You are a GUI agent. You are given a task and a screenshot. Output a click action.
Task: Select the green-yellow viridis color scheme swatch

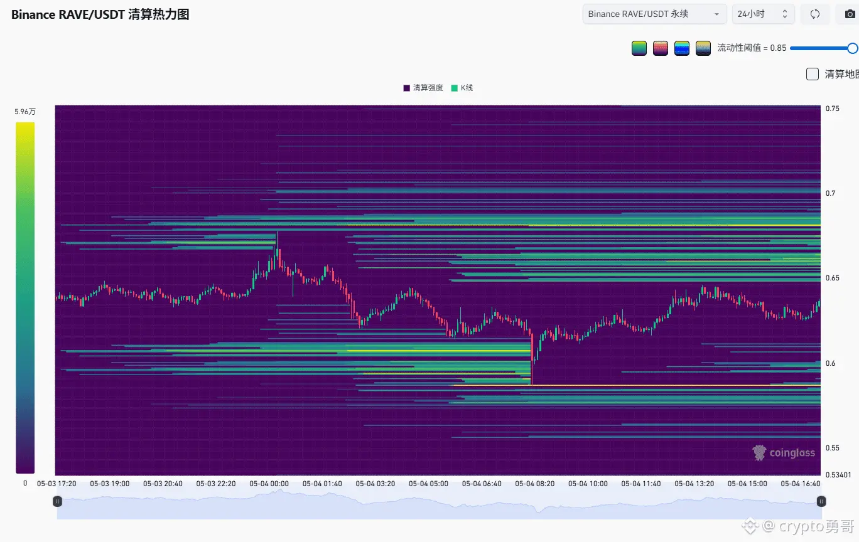[639, 48]
